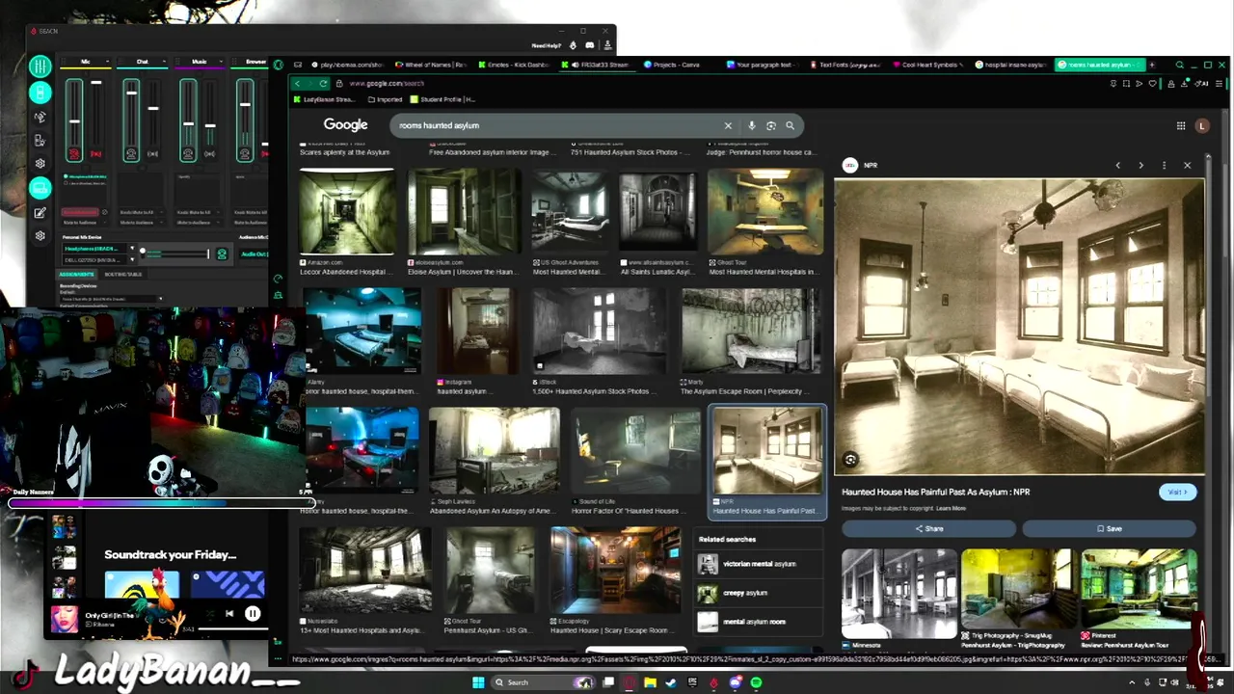Mute the Chat channel in BEACN
The image size is (1234, 694).
[x=131, y=153]
